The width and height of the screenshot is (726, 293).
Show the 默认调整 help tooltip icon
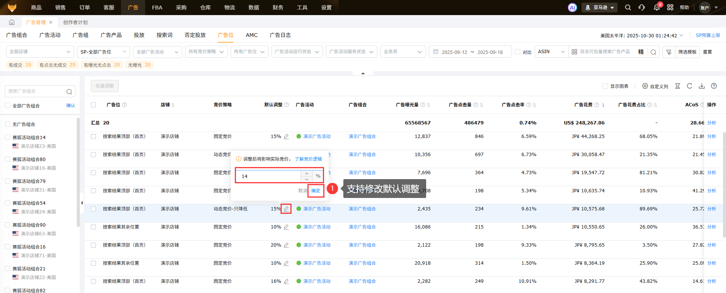(x=287, y=105)
